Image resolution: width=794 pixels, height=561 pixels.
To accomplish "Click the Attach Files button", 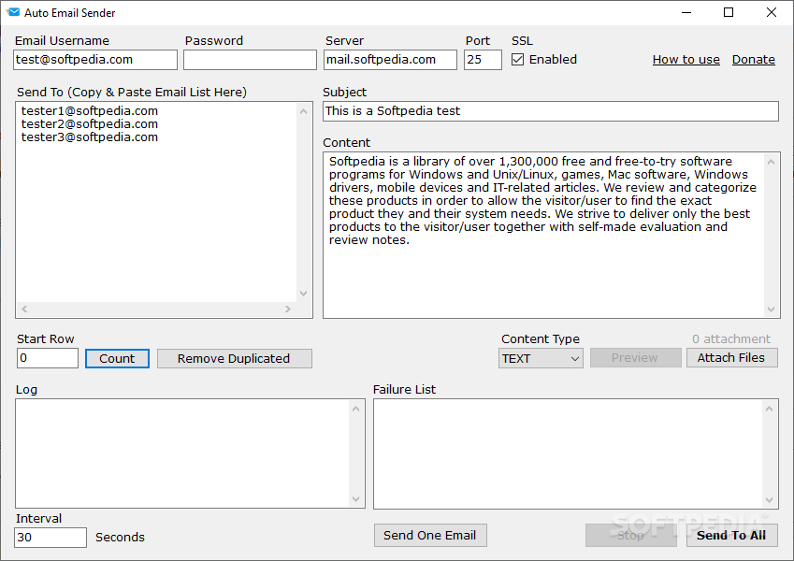I will (731, 357).
